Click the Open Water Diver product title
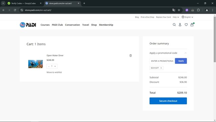Image resolution: width=216 pixels, height=122 pixels. click(55, 55)
